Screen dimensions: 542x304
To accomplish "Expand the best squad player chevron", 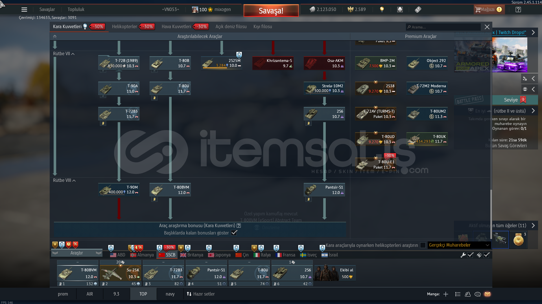I will 533,111.
